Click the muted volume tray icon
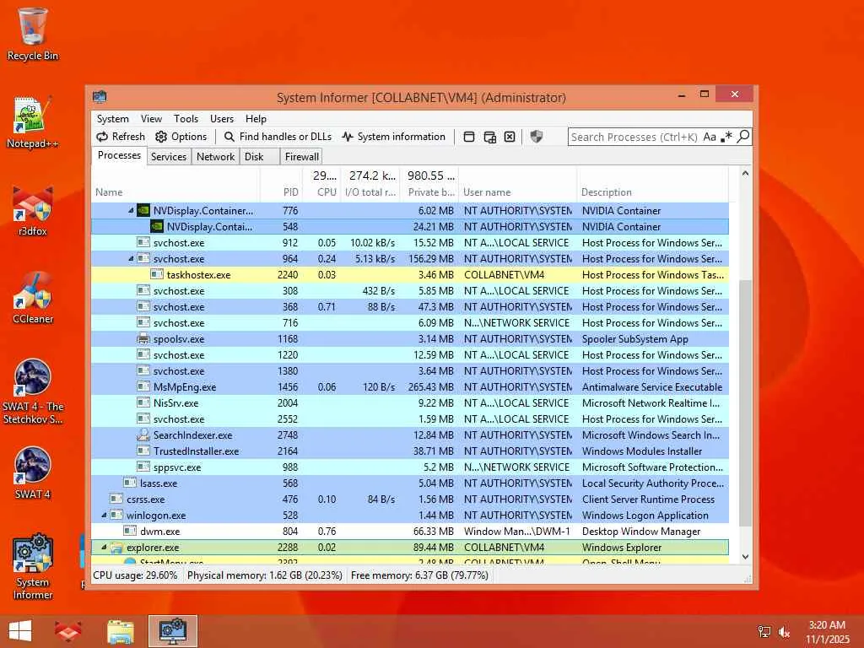 tap(784, 632)
